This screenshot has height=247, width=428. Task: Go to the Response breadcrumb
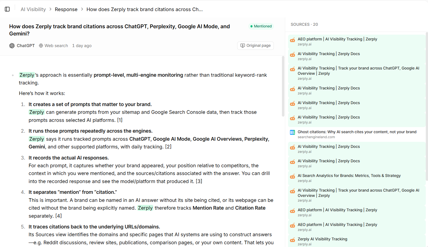[x=66, y=9]
